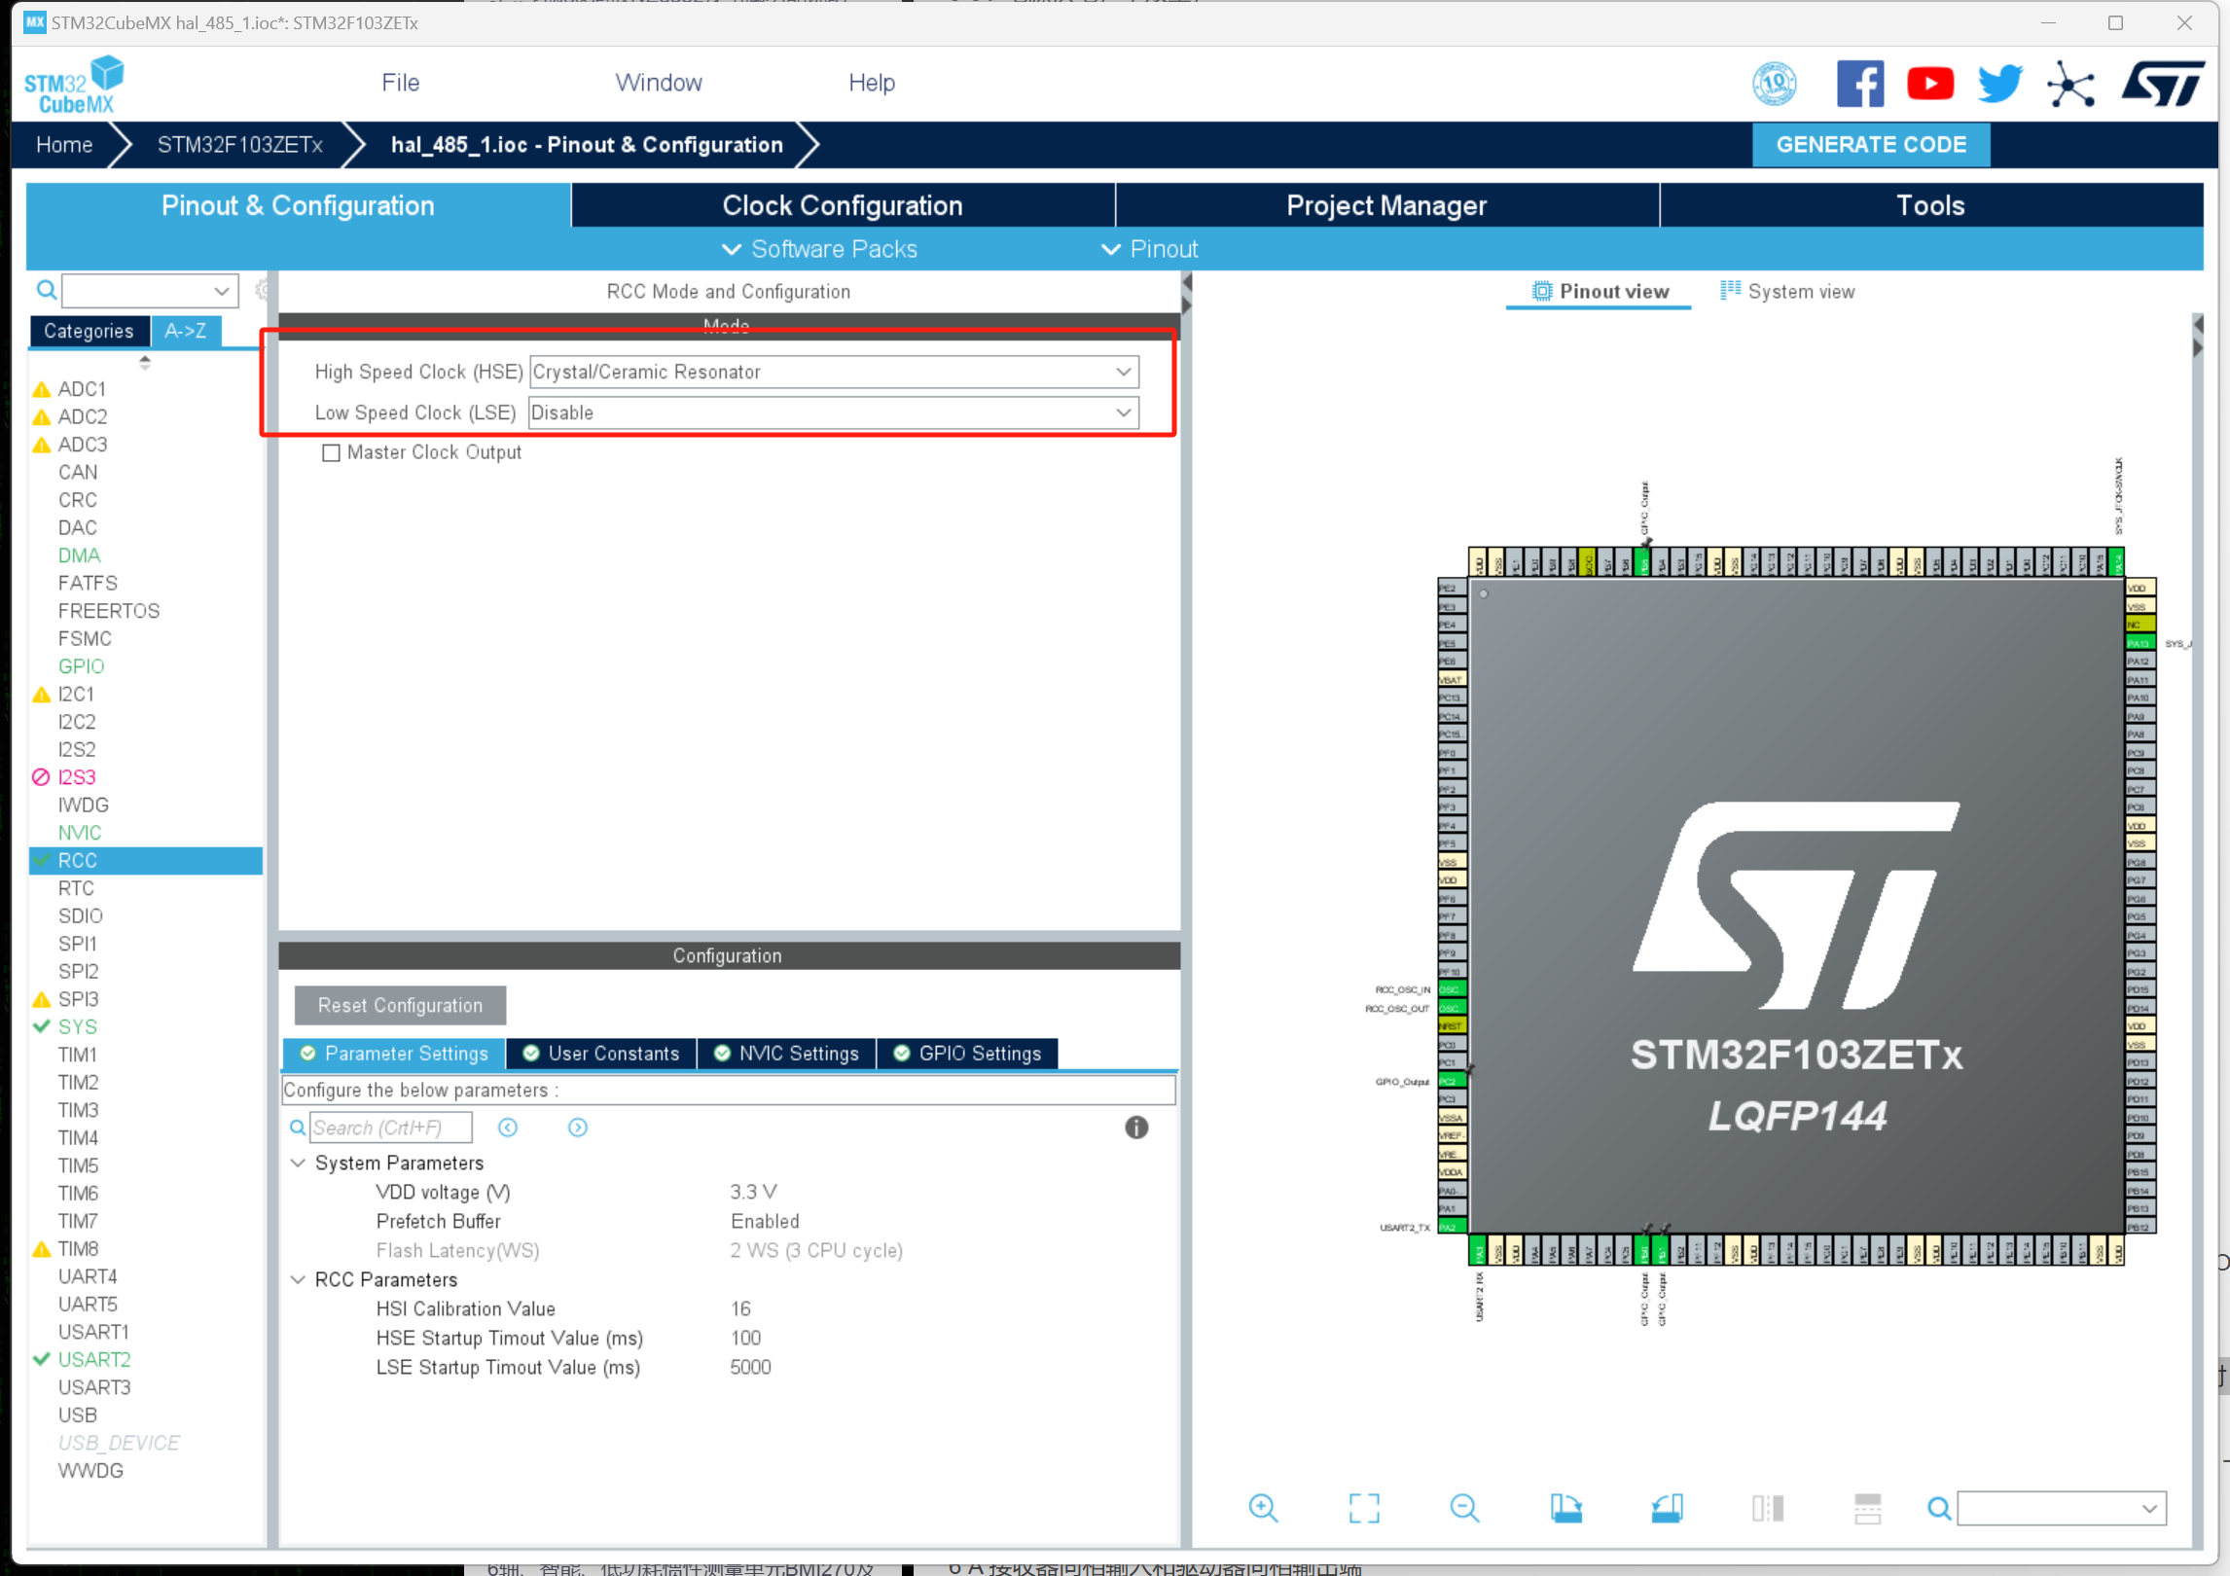Fit the chip to the view

1363,1508
